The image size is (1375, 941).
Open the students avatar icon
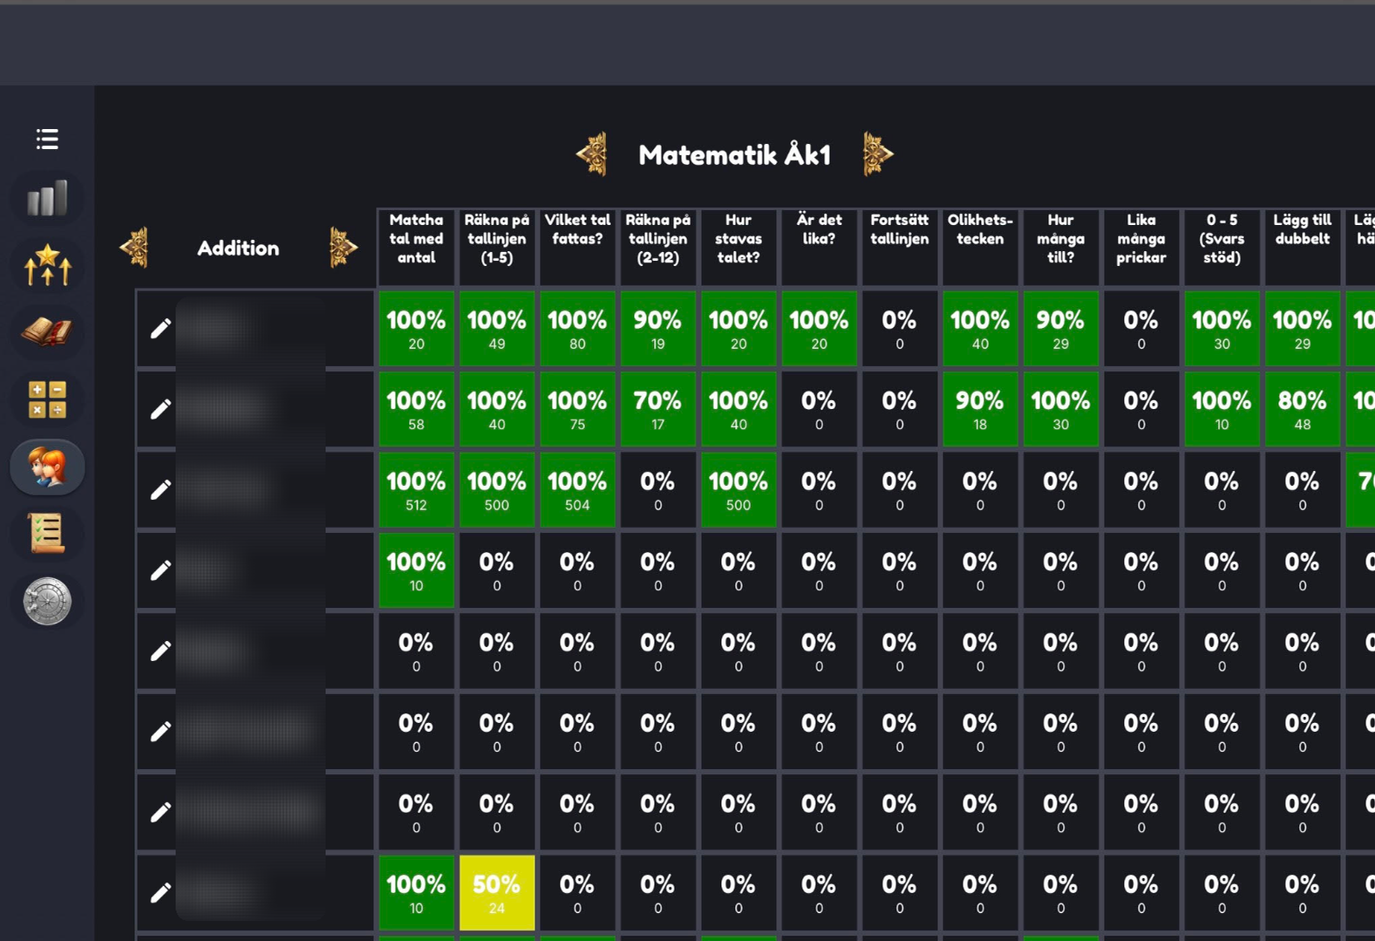(47, 467)
